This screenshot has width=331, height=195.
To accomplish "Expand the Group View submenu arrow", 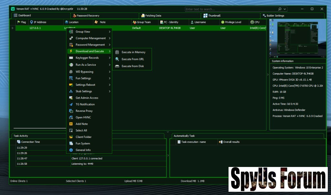I will tap(110, 32).
